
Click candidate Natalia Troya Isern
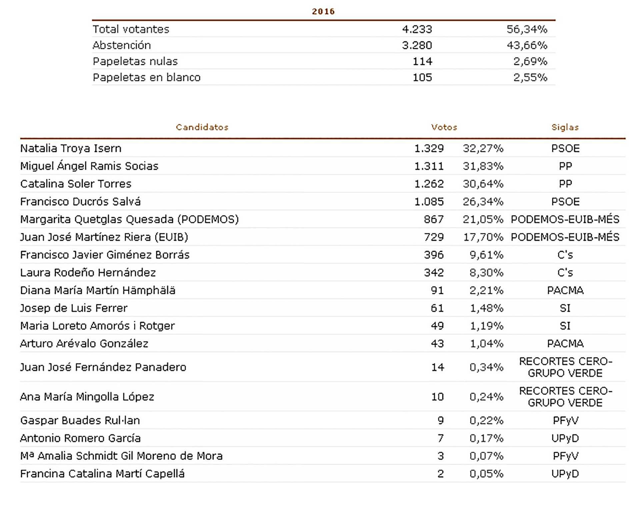(x=71, y=148)
